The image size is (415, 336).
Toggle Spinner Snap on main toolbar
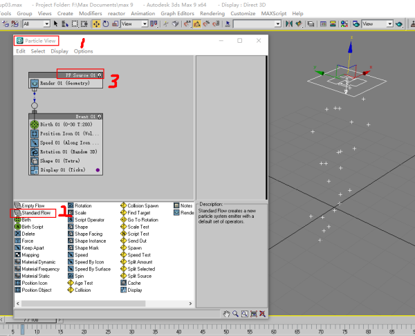pos(216,24)
